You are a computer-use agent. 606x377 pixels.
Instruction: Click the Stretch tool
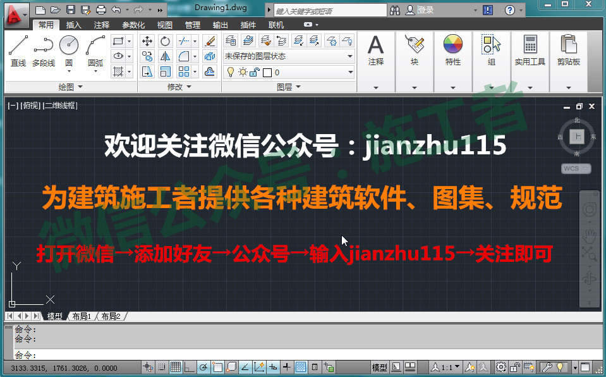pyautogui.click(x=147, y=71)
